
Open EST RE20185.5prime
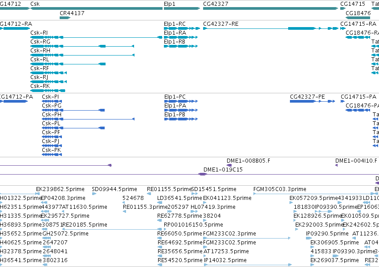tap(85, 225)
